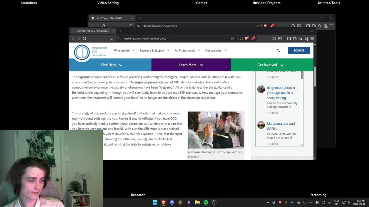Viewport: 369px width, 207px height.
Task: Click the International OCD Foundation logo
Action: point(91,52)
